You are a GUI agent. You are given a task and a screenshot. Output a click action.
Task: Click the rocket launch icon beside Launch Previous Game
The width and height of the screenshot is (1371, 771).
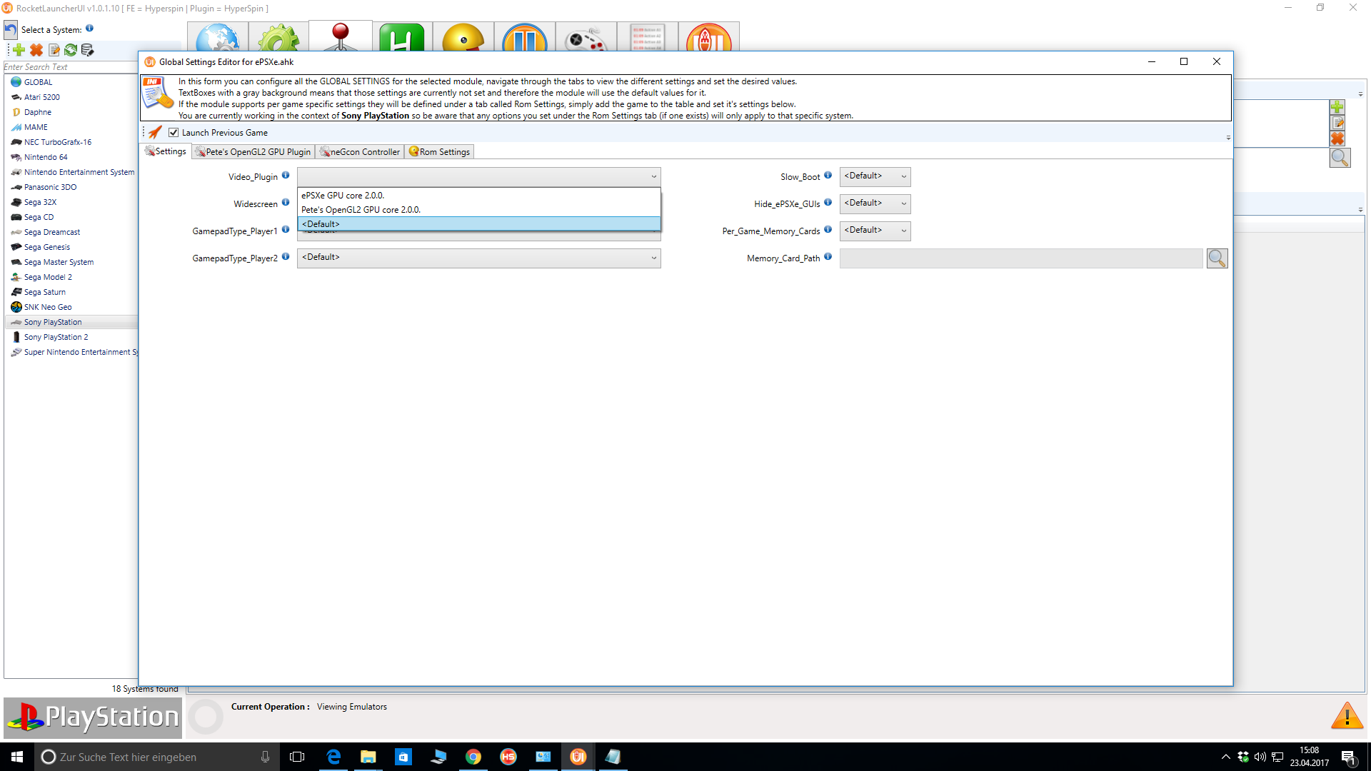coord(155,133)
